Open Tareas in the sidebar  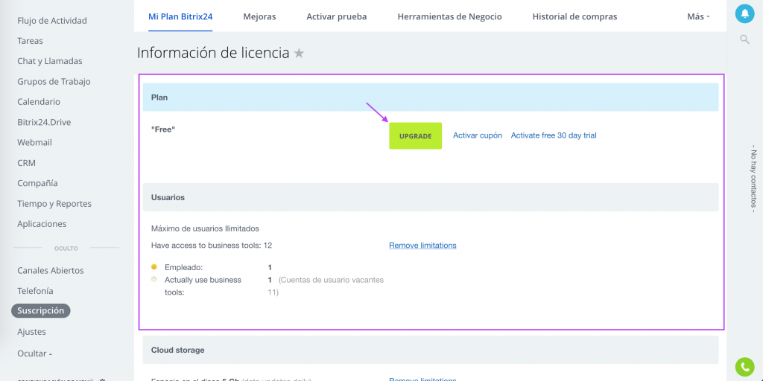coord(30,41)
